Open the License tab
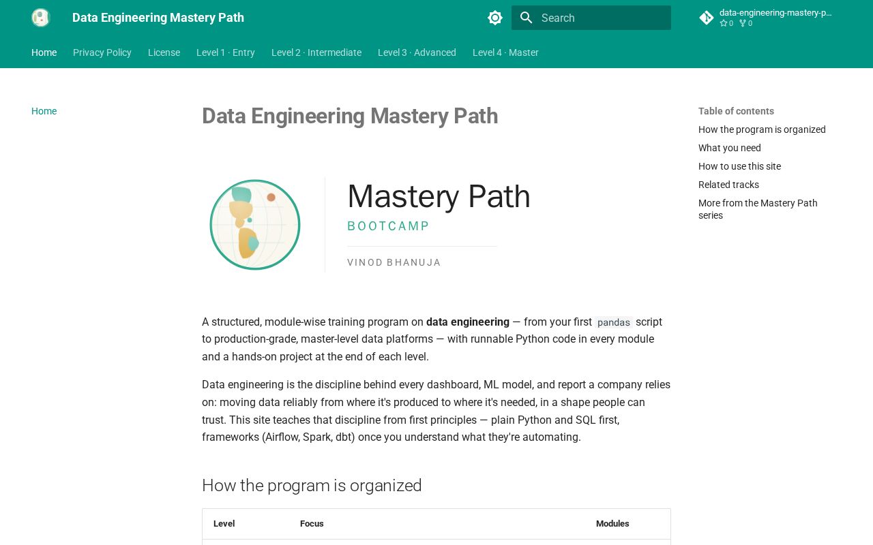The image size is (873, 545). pos(164,52)
